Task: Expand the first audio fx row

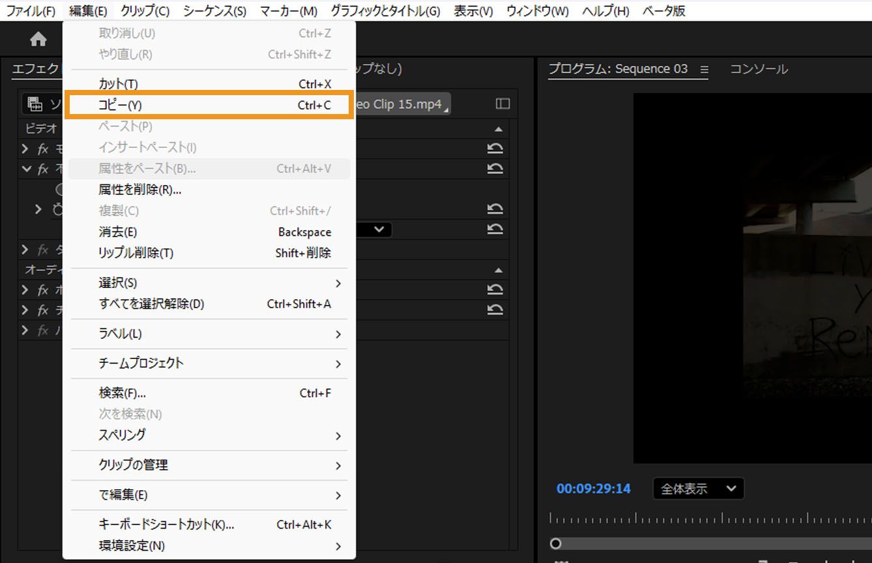Action: coord(25,290)
